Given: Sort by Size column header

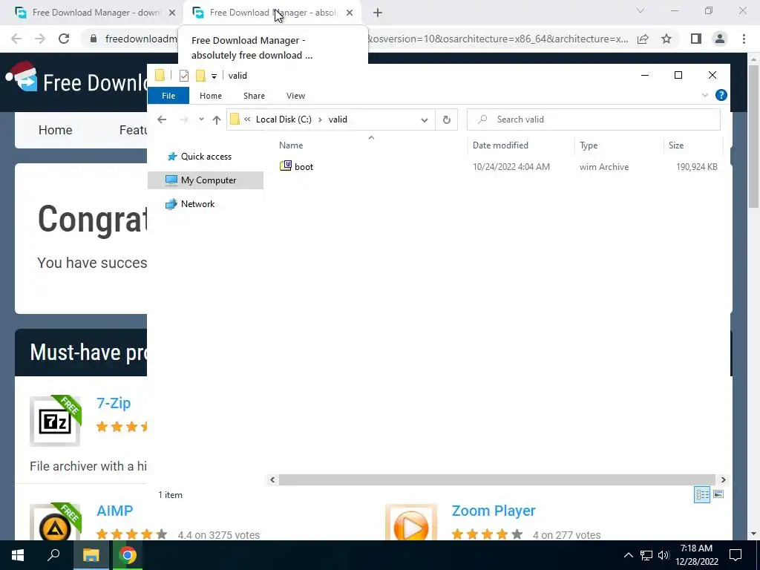Looking at the screenshot, I should pos(676,145).
